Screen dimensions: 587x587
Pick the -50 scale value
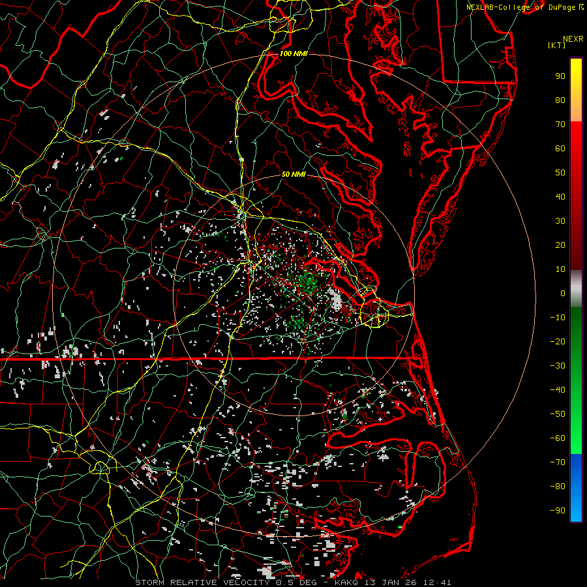pyautogui.click(x=558, y=414)
